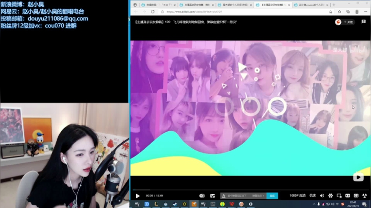
Task: Send danmaku with the blue button
Action: (272, 196)
